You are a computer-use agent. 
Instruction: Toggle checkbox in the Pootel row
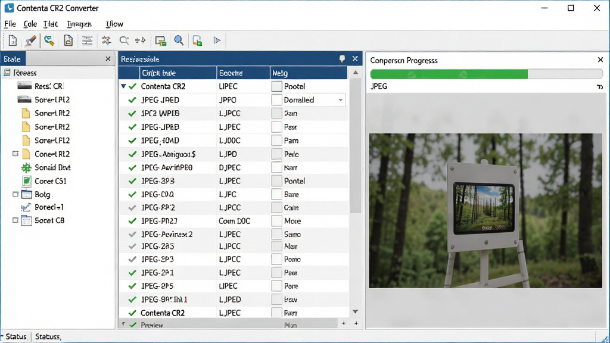[276, 86]
